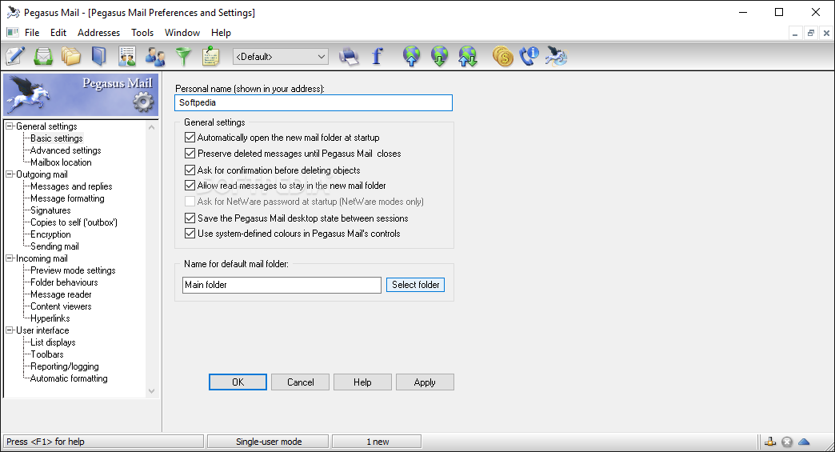Select Sending mail in the tree

pos(54,246)
